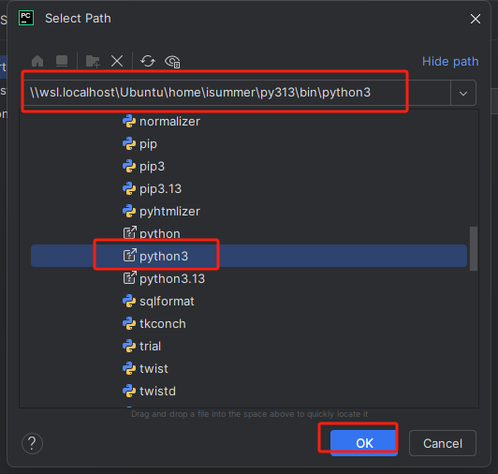The height and width of the screenshot is (474, 498).
Task: Click into the path text field
Action: coord(237,93)
